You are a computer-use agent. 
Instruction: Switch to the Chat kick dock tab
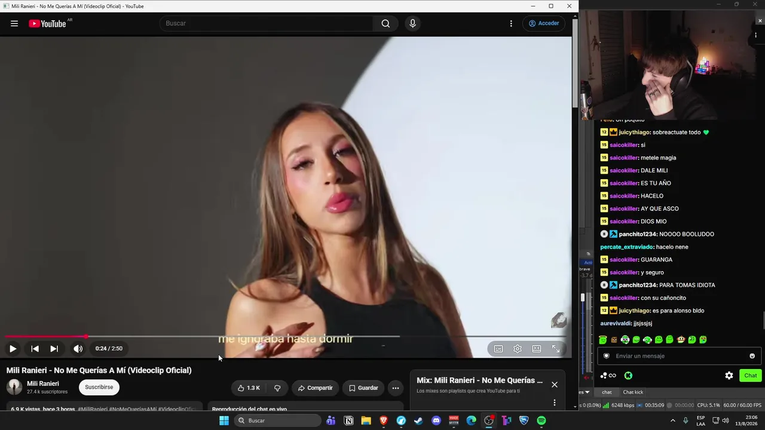point(633,392)
